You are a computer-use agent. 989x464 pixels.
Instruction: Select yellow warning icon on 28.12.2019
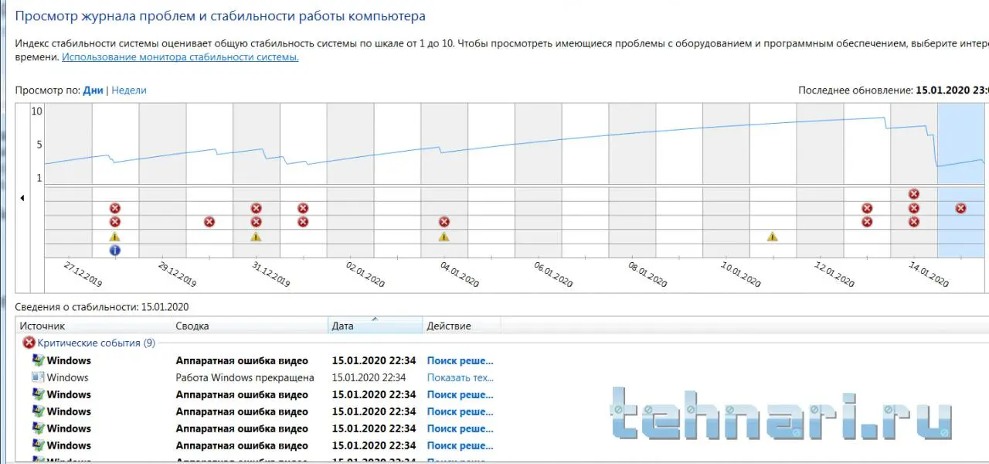(115, 237)
